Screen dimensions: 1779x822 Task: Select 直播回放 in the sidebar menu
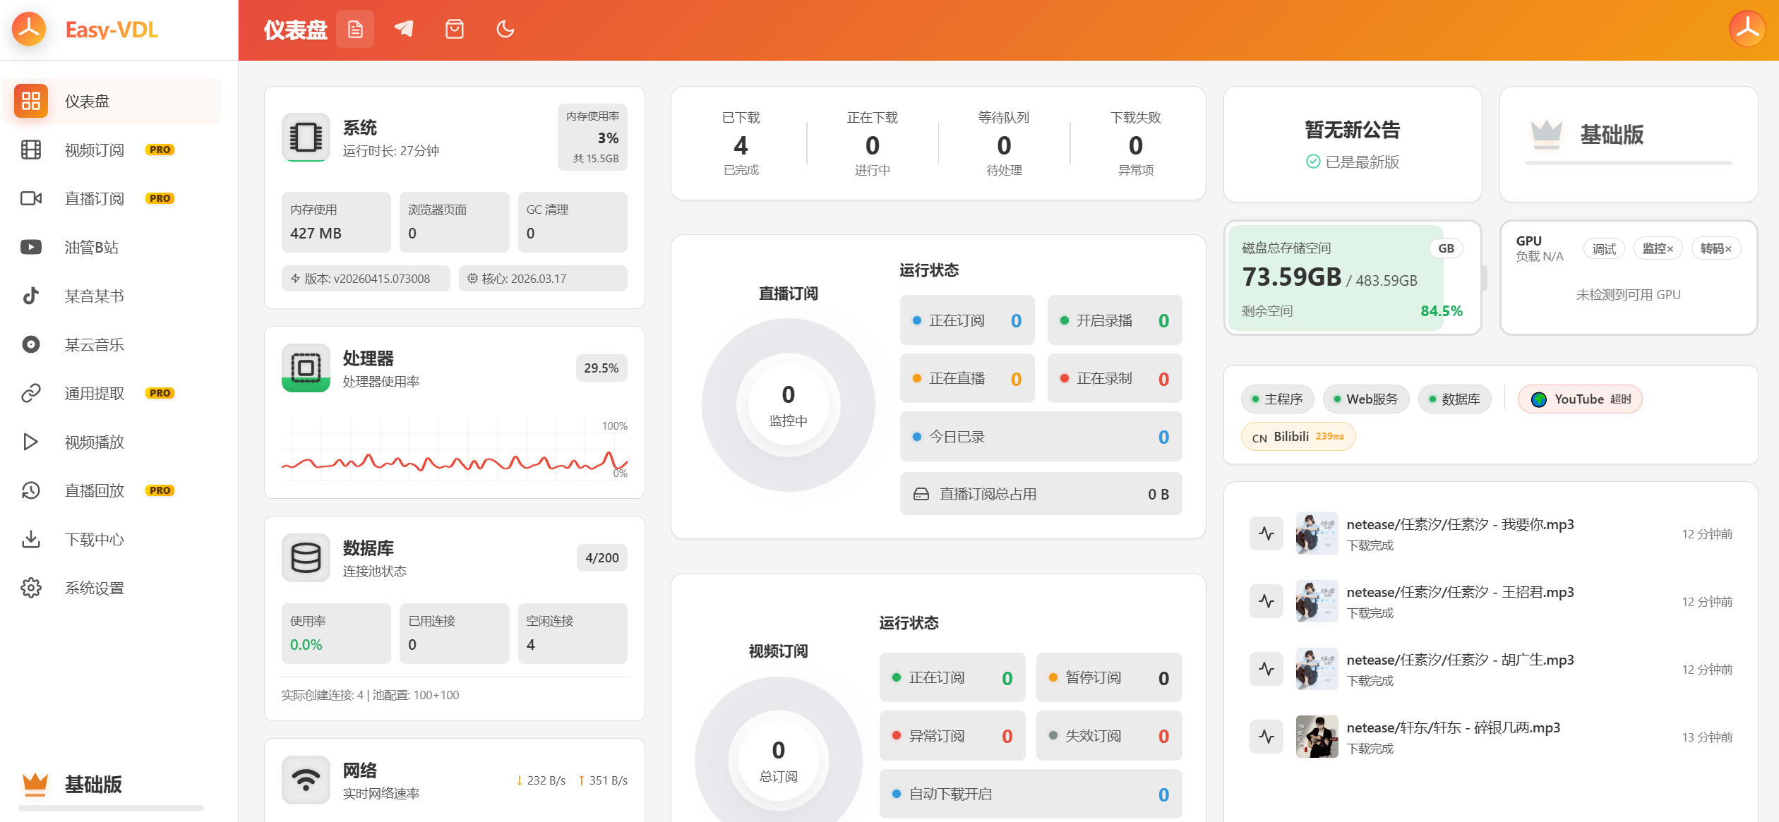coord(94,490)
